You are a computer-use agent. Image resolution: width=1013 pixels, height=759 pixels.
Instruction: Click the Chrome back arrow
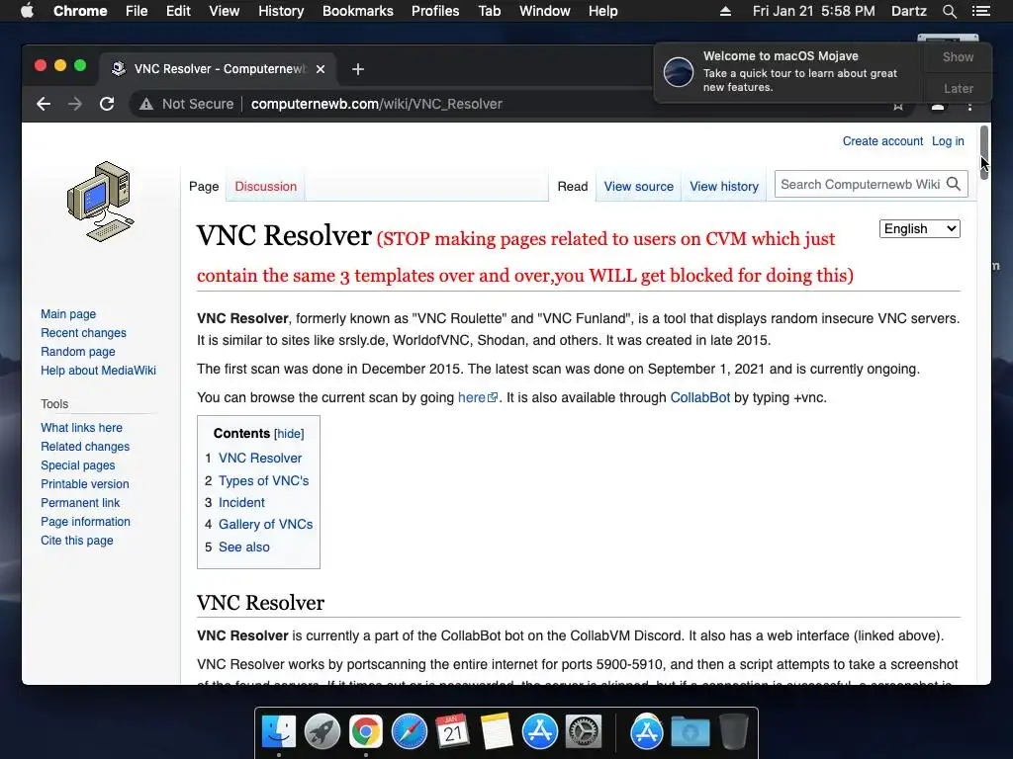[x=44, y=104]
